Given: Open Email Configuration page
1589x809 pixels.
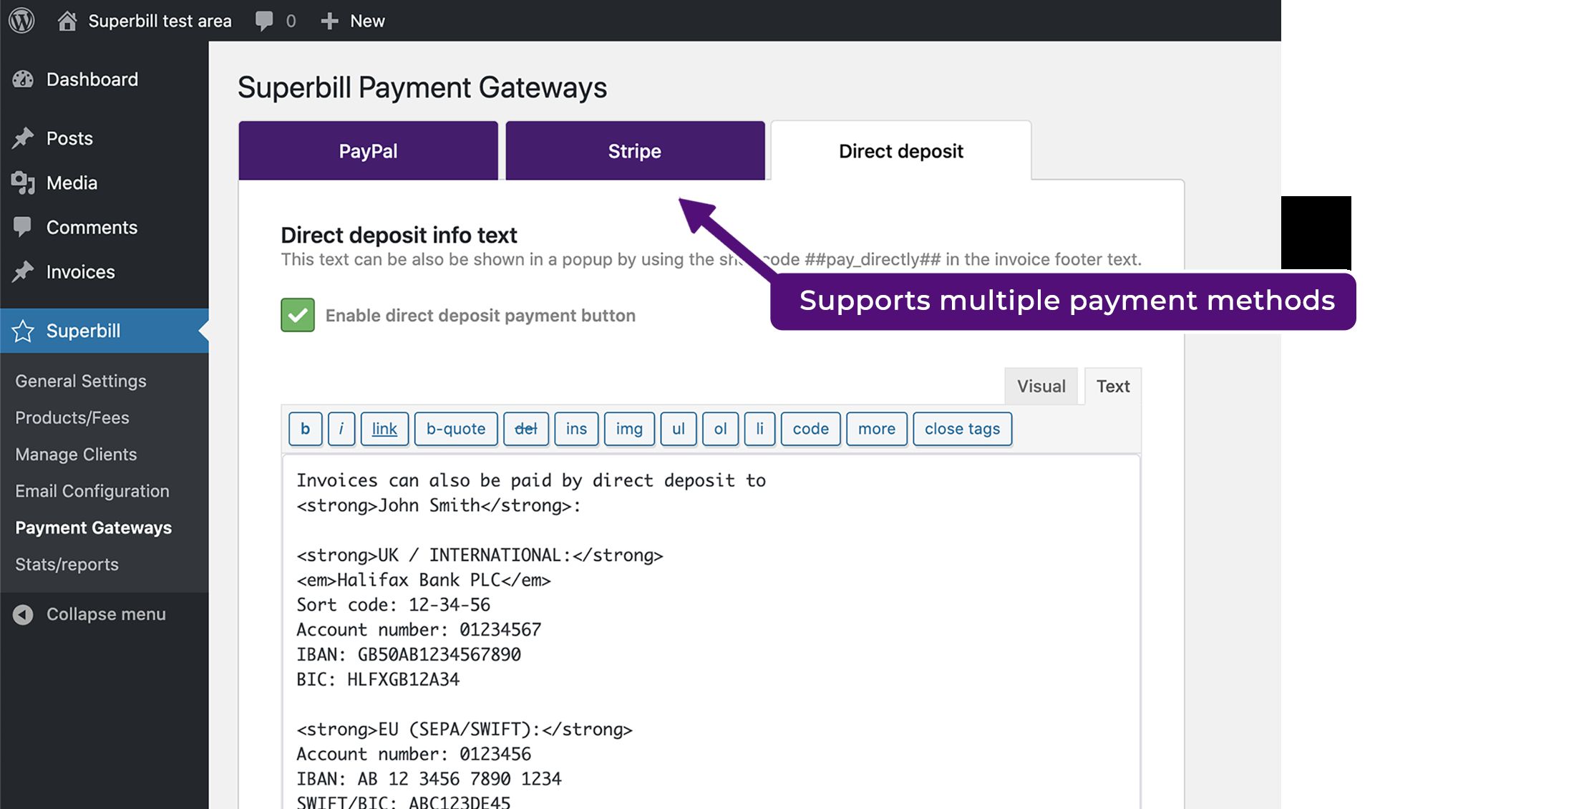Looking at the screenshot, I should [92, 490].
